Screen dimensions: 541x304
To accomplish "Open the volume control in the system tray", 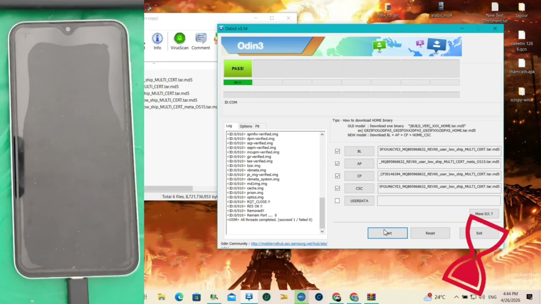I will coord(482,297).
